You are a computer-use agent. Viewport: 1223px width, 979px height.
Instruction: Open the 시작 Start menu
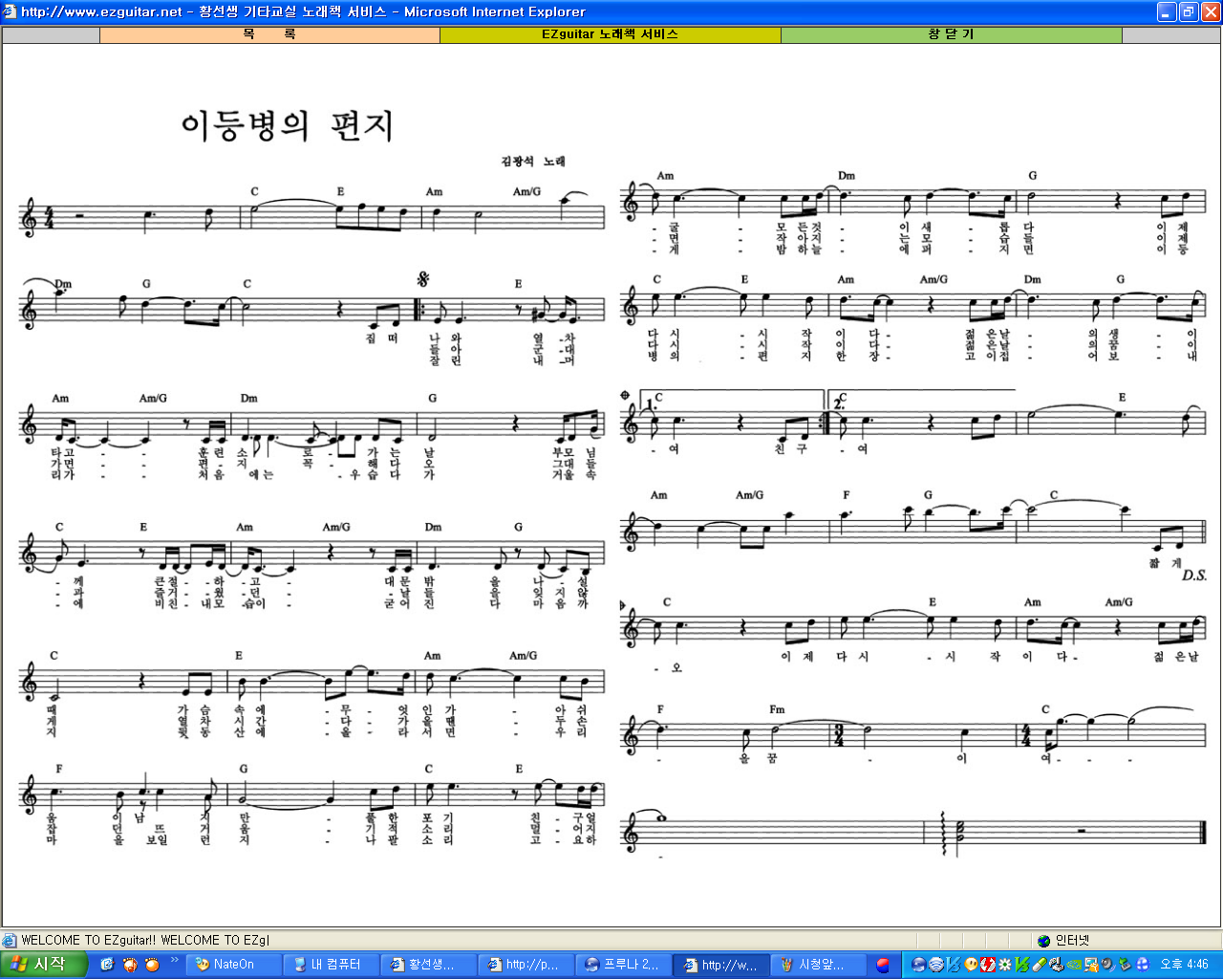point(44,965)
